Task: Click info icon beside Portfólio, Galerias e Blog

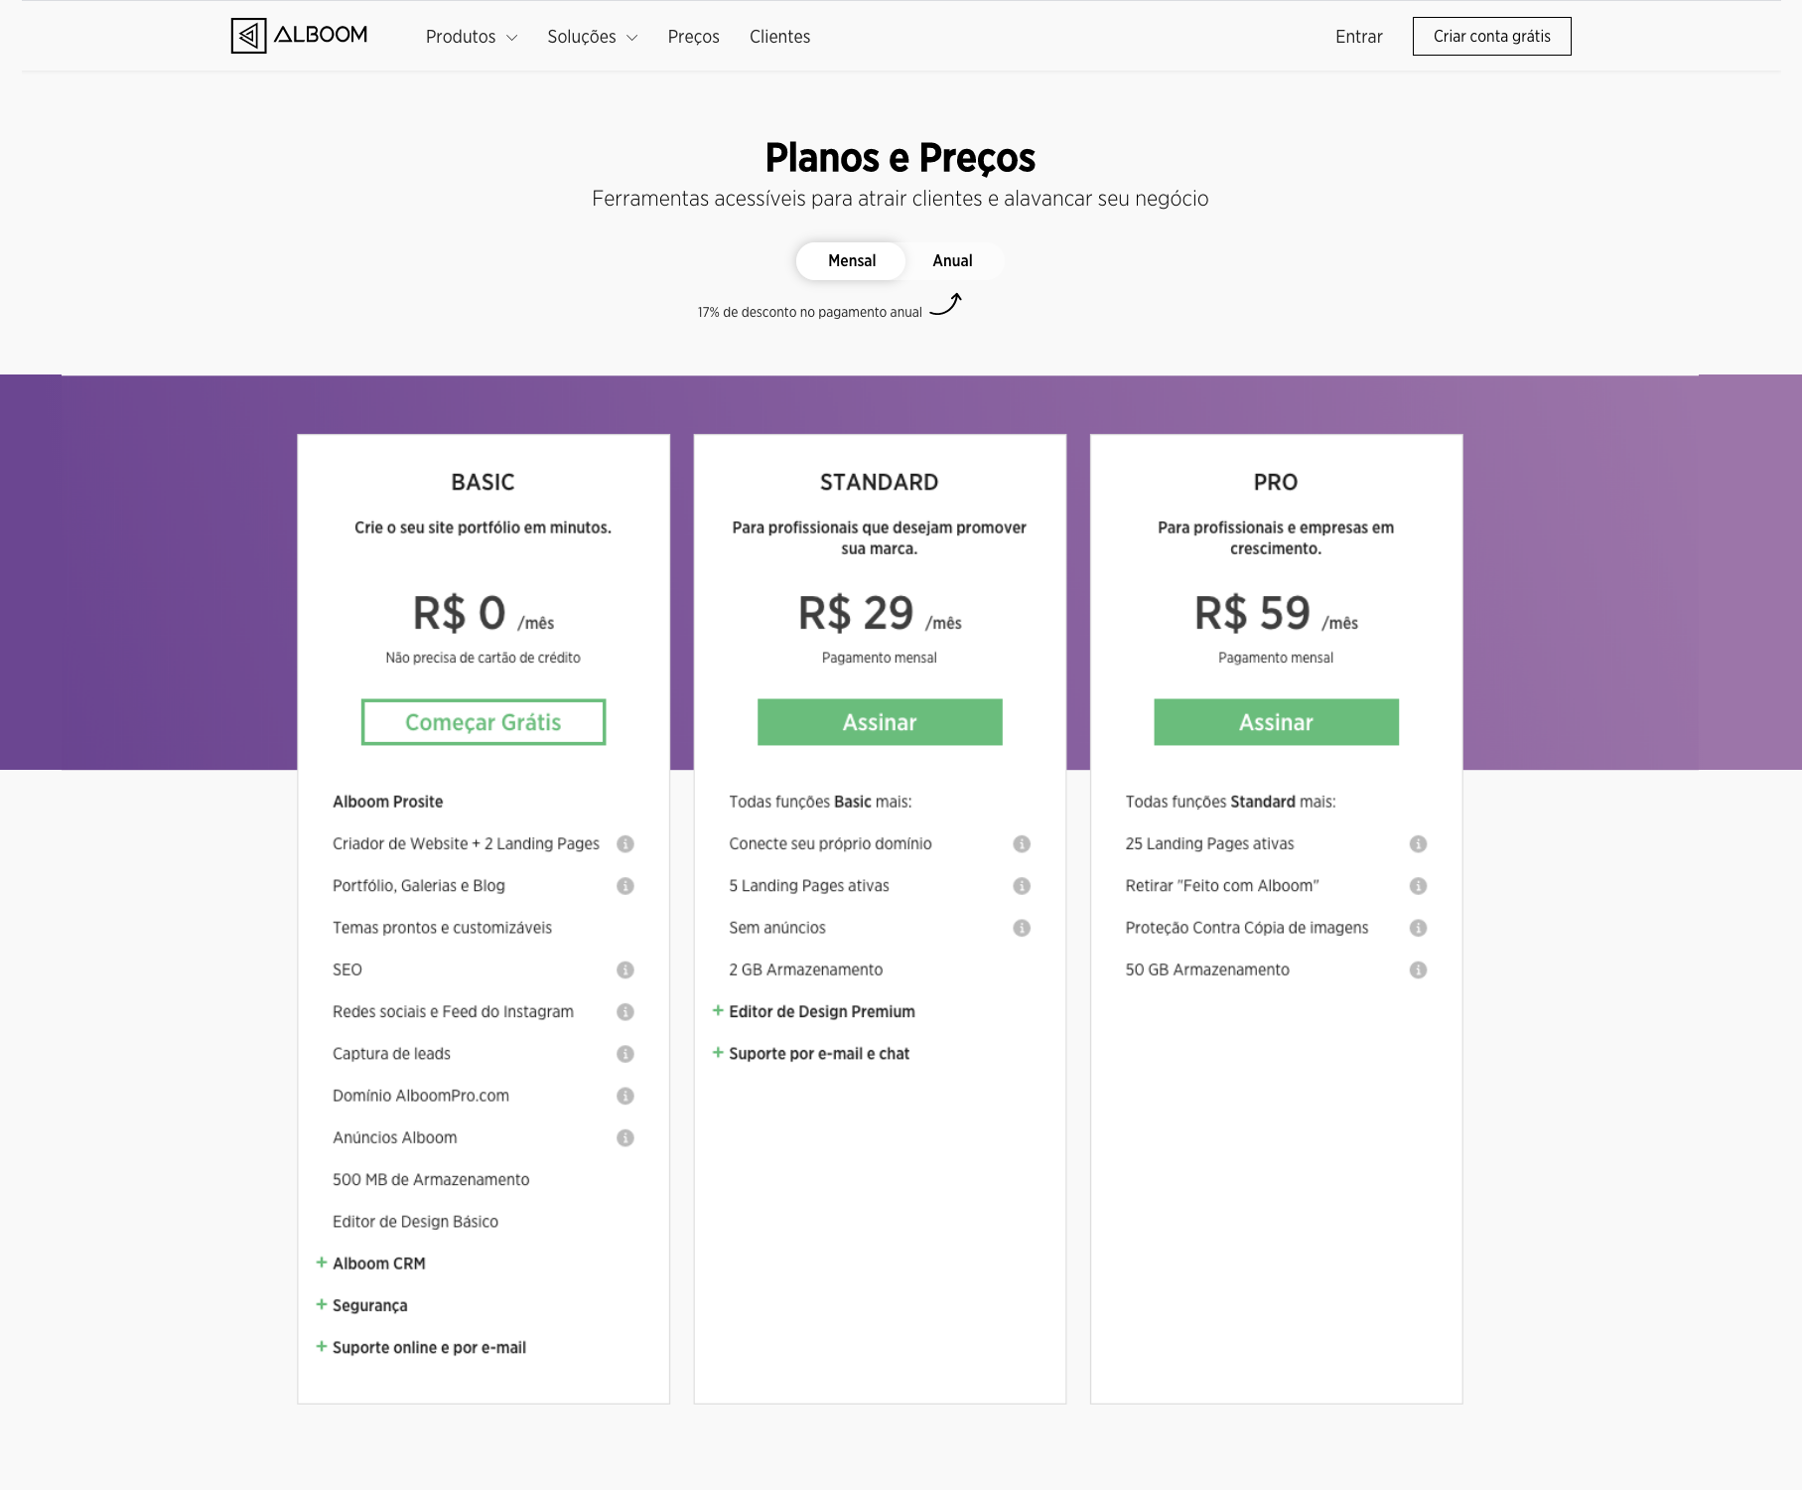Action: [x=625, y=886]
